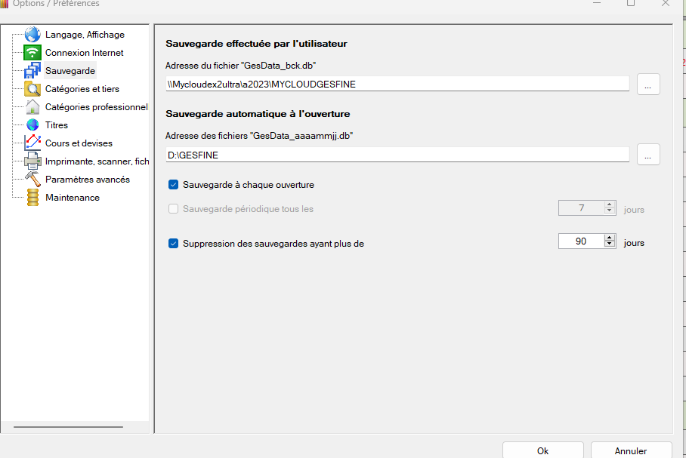Click the Cours et devises chart icon
The height and width of the screenshot is (458, 686).
(32, 143)
